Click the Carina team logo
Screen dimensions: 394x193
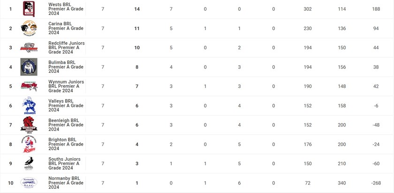(29, 28)
